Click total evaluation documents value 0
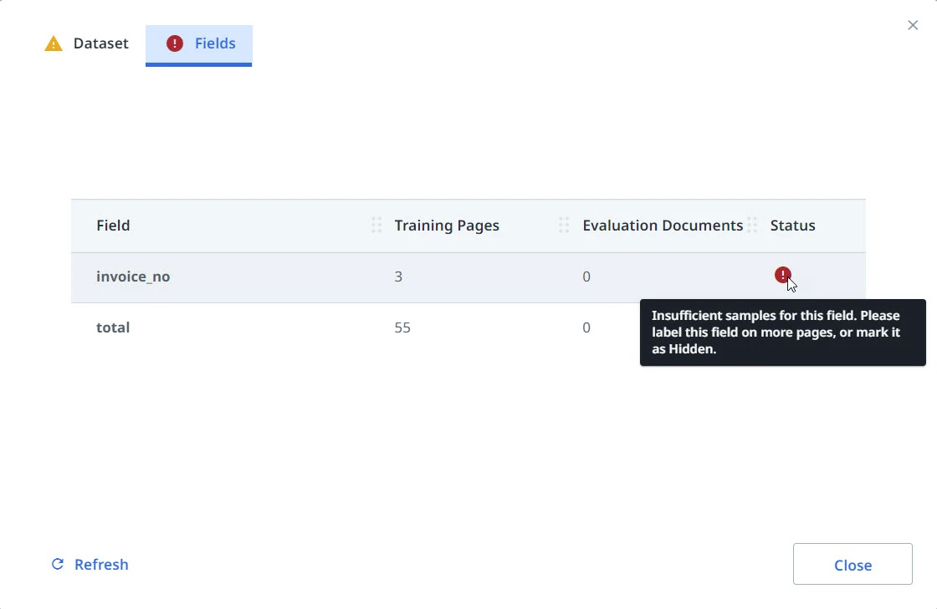This screenshot has width=937, height=609. [586, 327]
